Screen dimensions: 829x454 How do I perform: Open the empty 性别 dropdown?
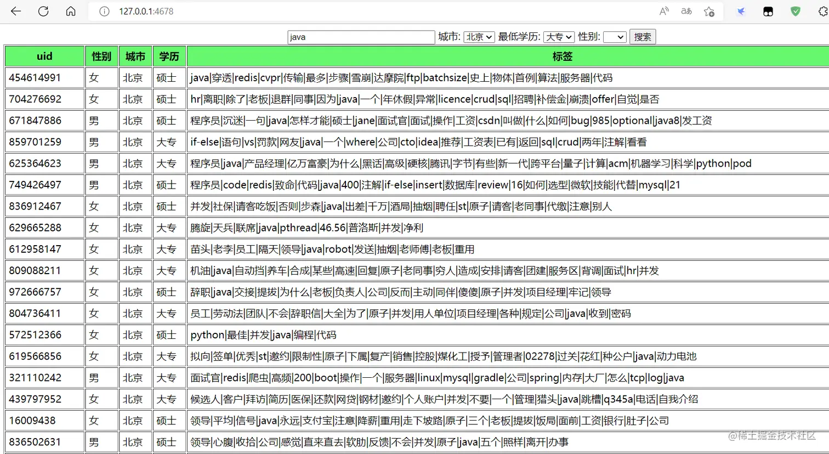[614, 37]
